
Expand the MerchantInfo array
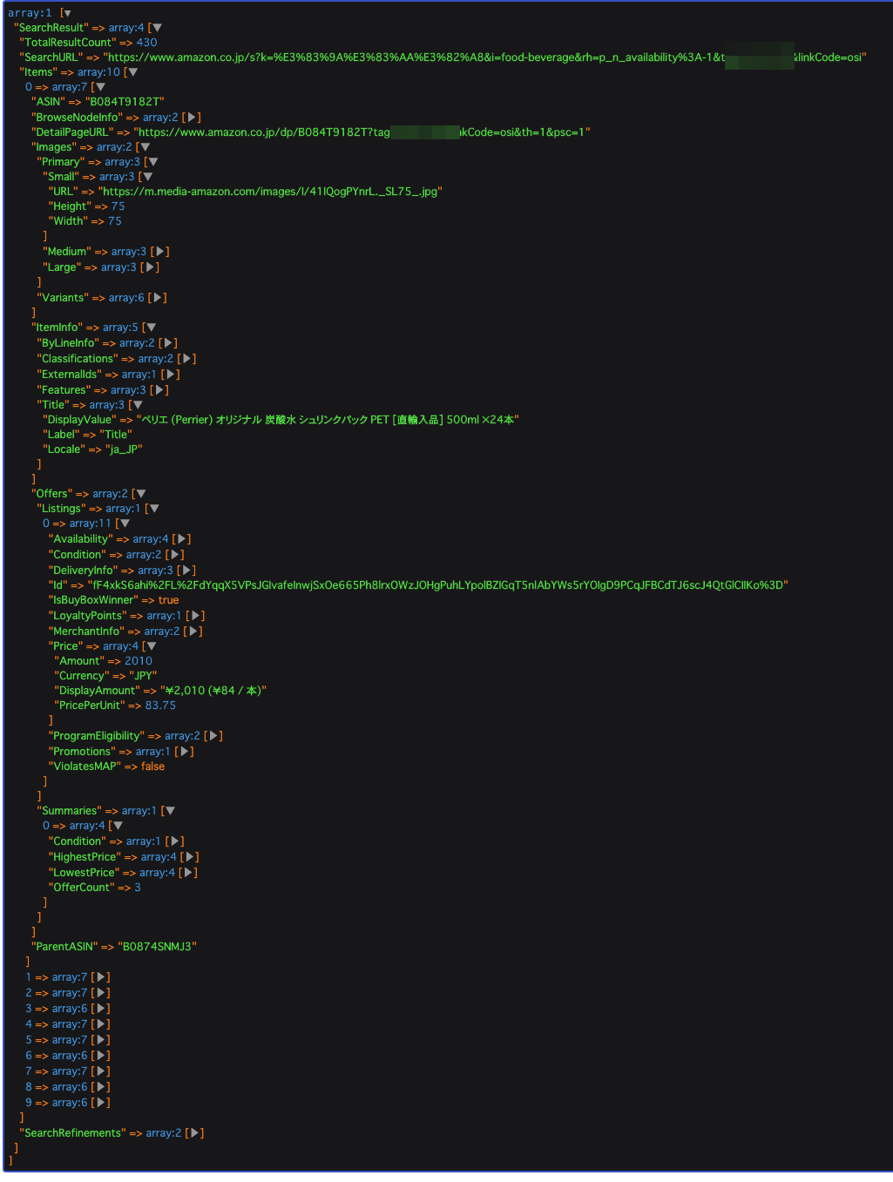point(193,632)
